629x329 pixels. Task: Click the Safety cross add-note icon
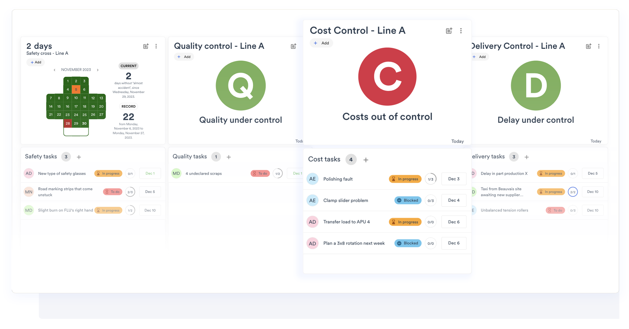click(x=146, y=46)
